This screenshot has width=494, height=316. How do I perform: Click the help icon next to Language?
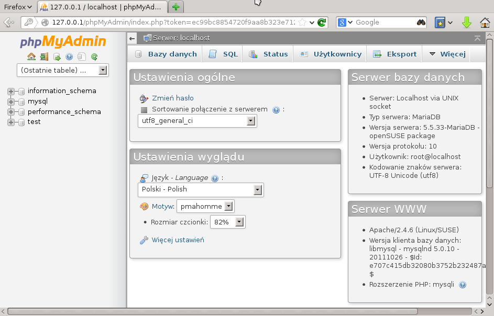pos(214,178)
